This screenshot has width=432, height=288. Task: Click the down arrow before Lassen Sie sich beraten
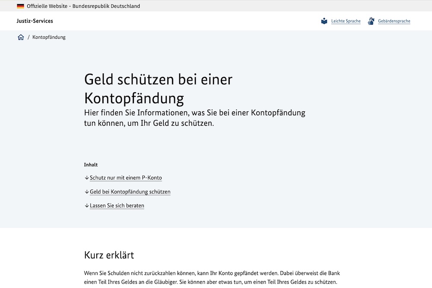[x=86, y=206]
